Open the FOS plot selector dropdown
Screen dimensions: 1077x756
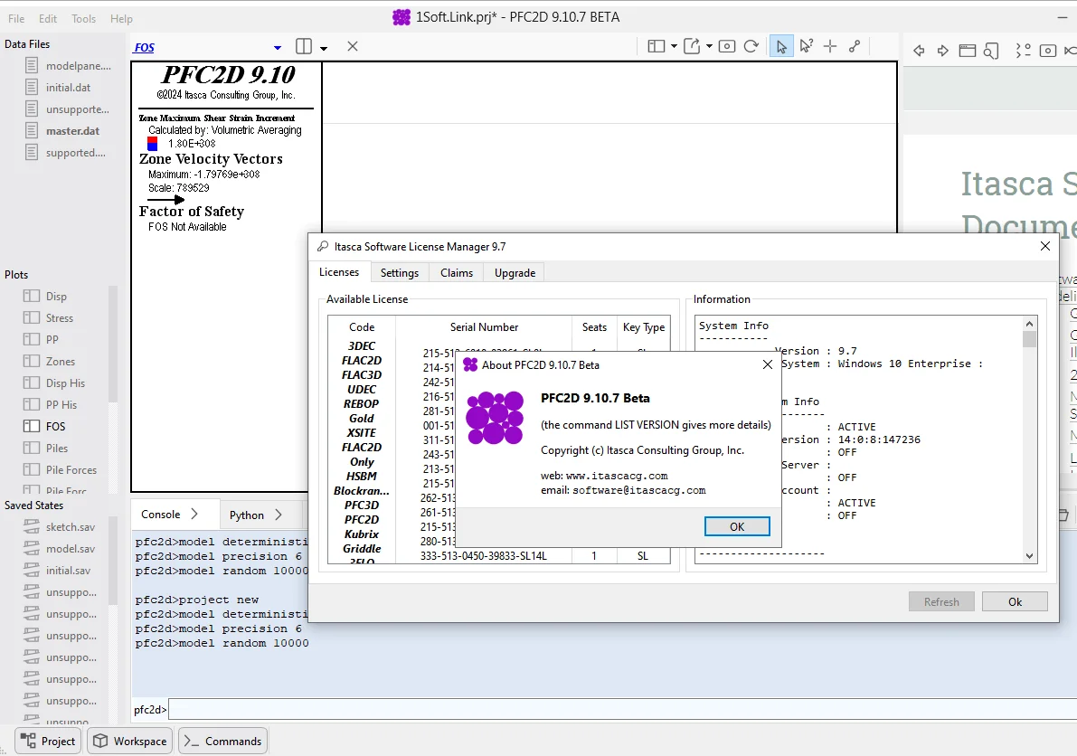pos(278,47)
